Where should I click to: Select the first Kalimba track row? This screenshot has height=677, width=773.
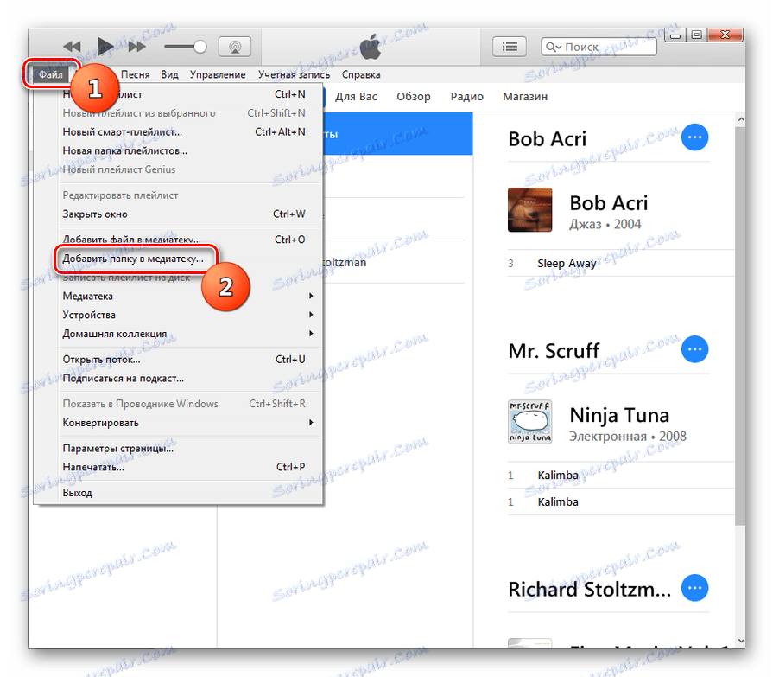click(x=621, y=476)
